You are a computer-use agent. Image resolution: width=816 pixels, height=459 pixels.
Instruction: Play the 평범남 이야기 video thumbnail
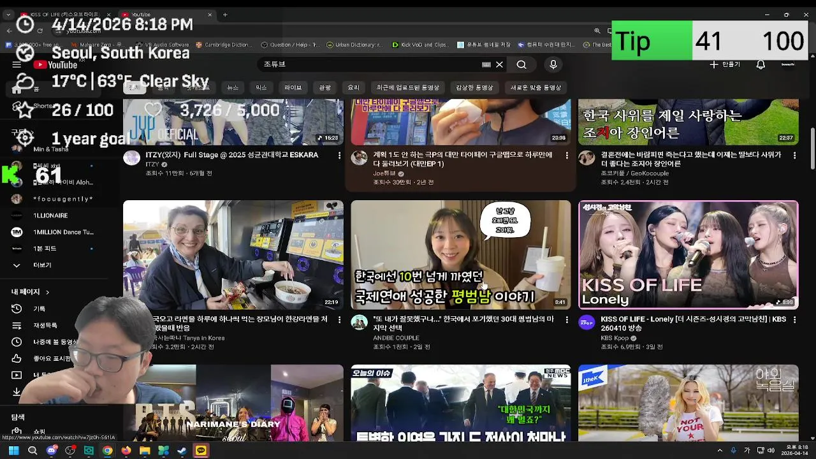(x=460, y=255)
